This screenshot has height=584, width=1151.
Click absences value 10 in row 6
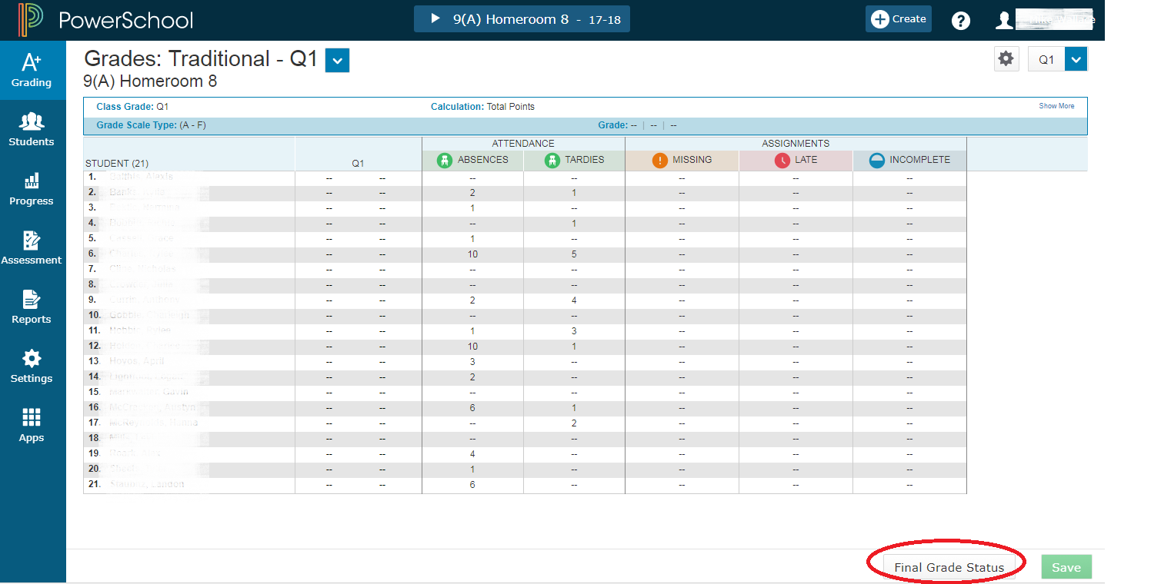472,254
